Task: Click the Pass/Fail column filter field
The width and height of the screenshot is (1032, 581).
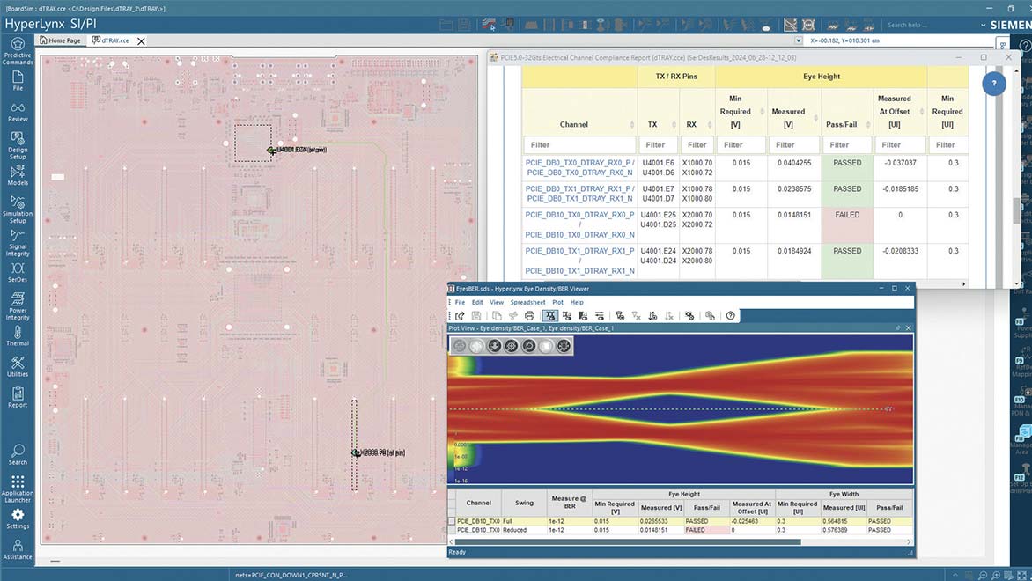Action: (x=847, y=144)
